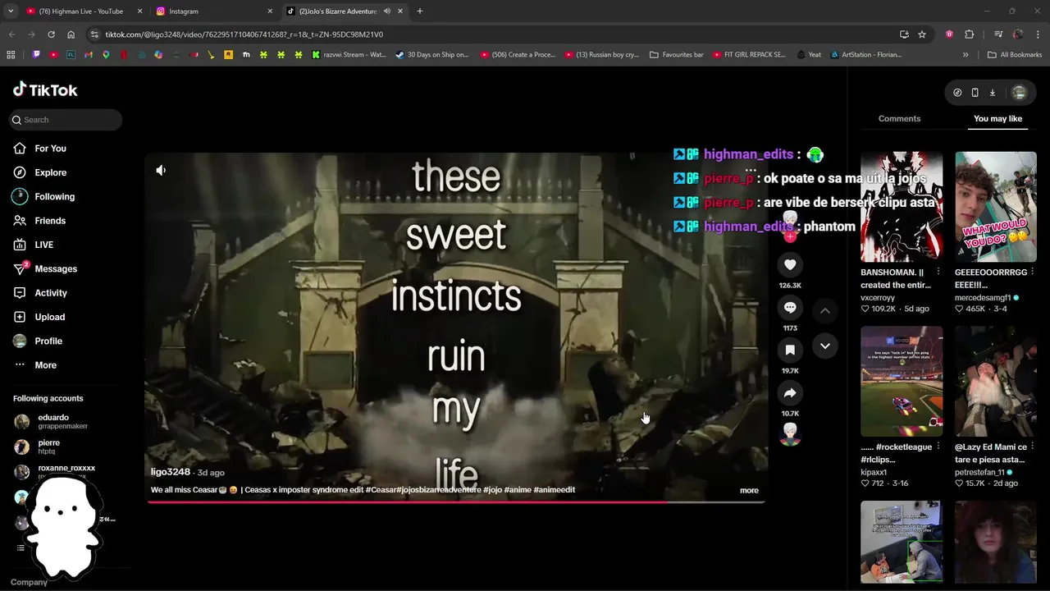The height and width of the screenshot is (591, 1050).
Task: Follow creator with red plus badge
Action: tap(790, 236)
